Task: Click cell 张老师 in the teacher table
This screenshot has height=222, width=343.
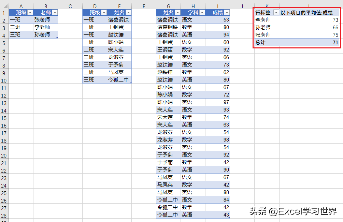Action: (x=45, y=20)
